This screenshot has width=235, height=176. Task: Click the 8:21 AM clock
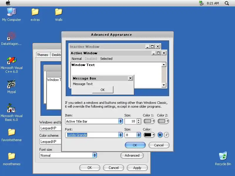tap(213, 3)
